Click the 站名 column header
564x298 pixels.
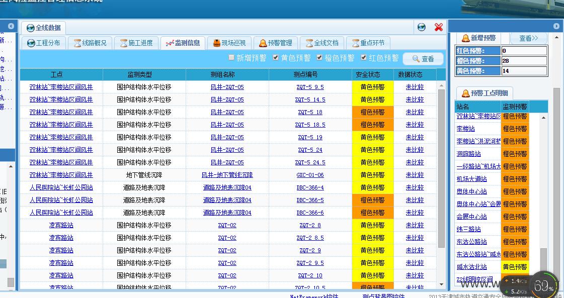478,107
